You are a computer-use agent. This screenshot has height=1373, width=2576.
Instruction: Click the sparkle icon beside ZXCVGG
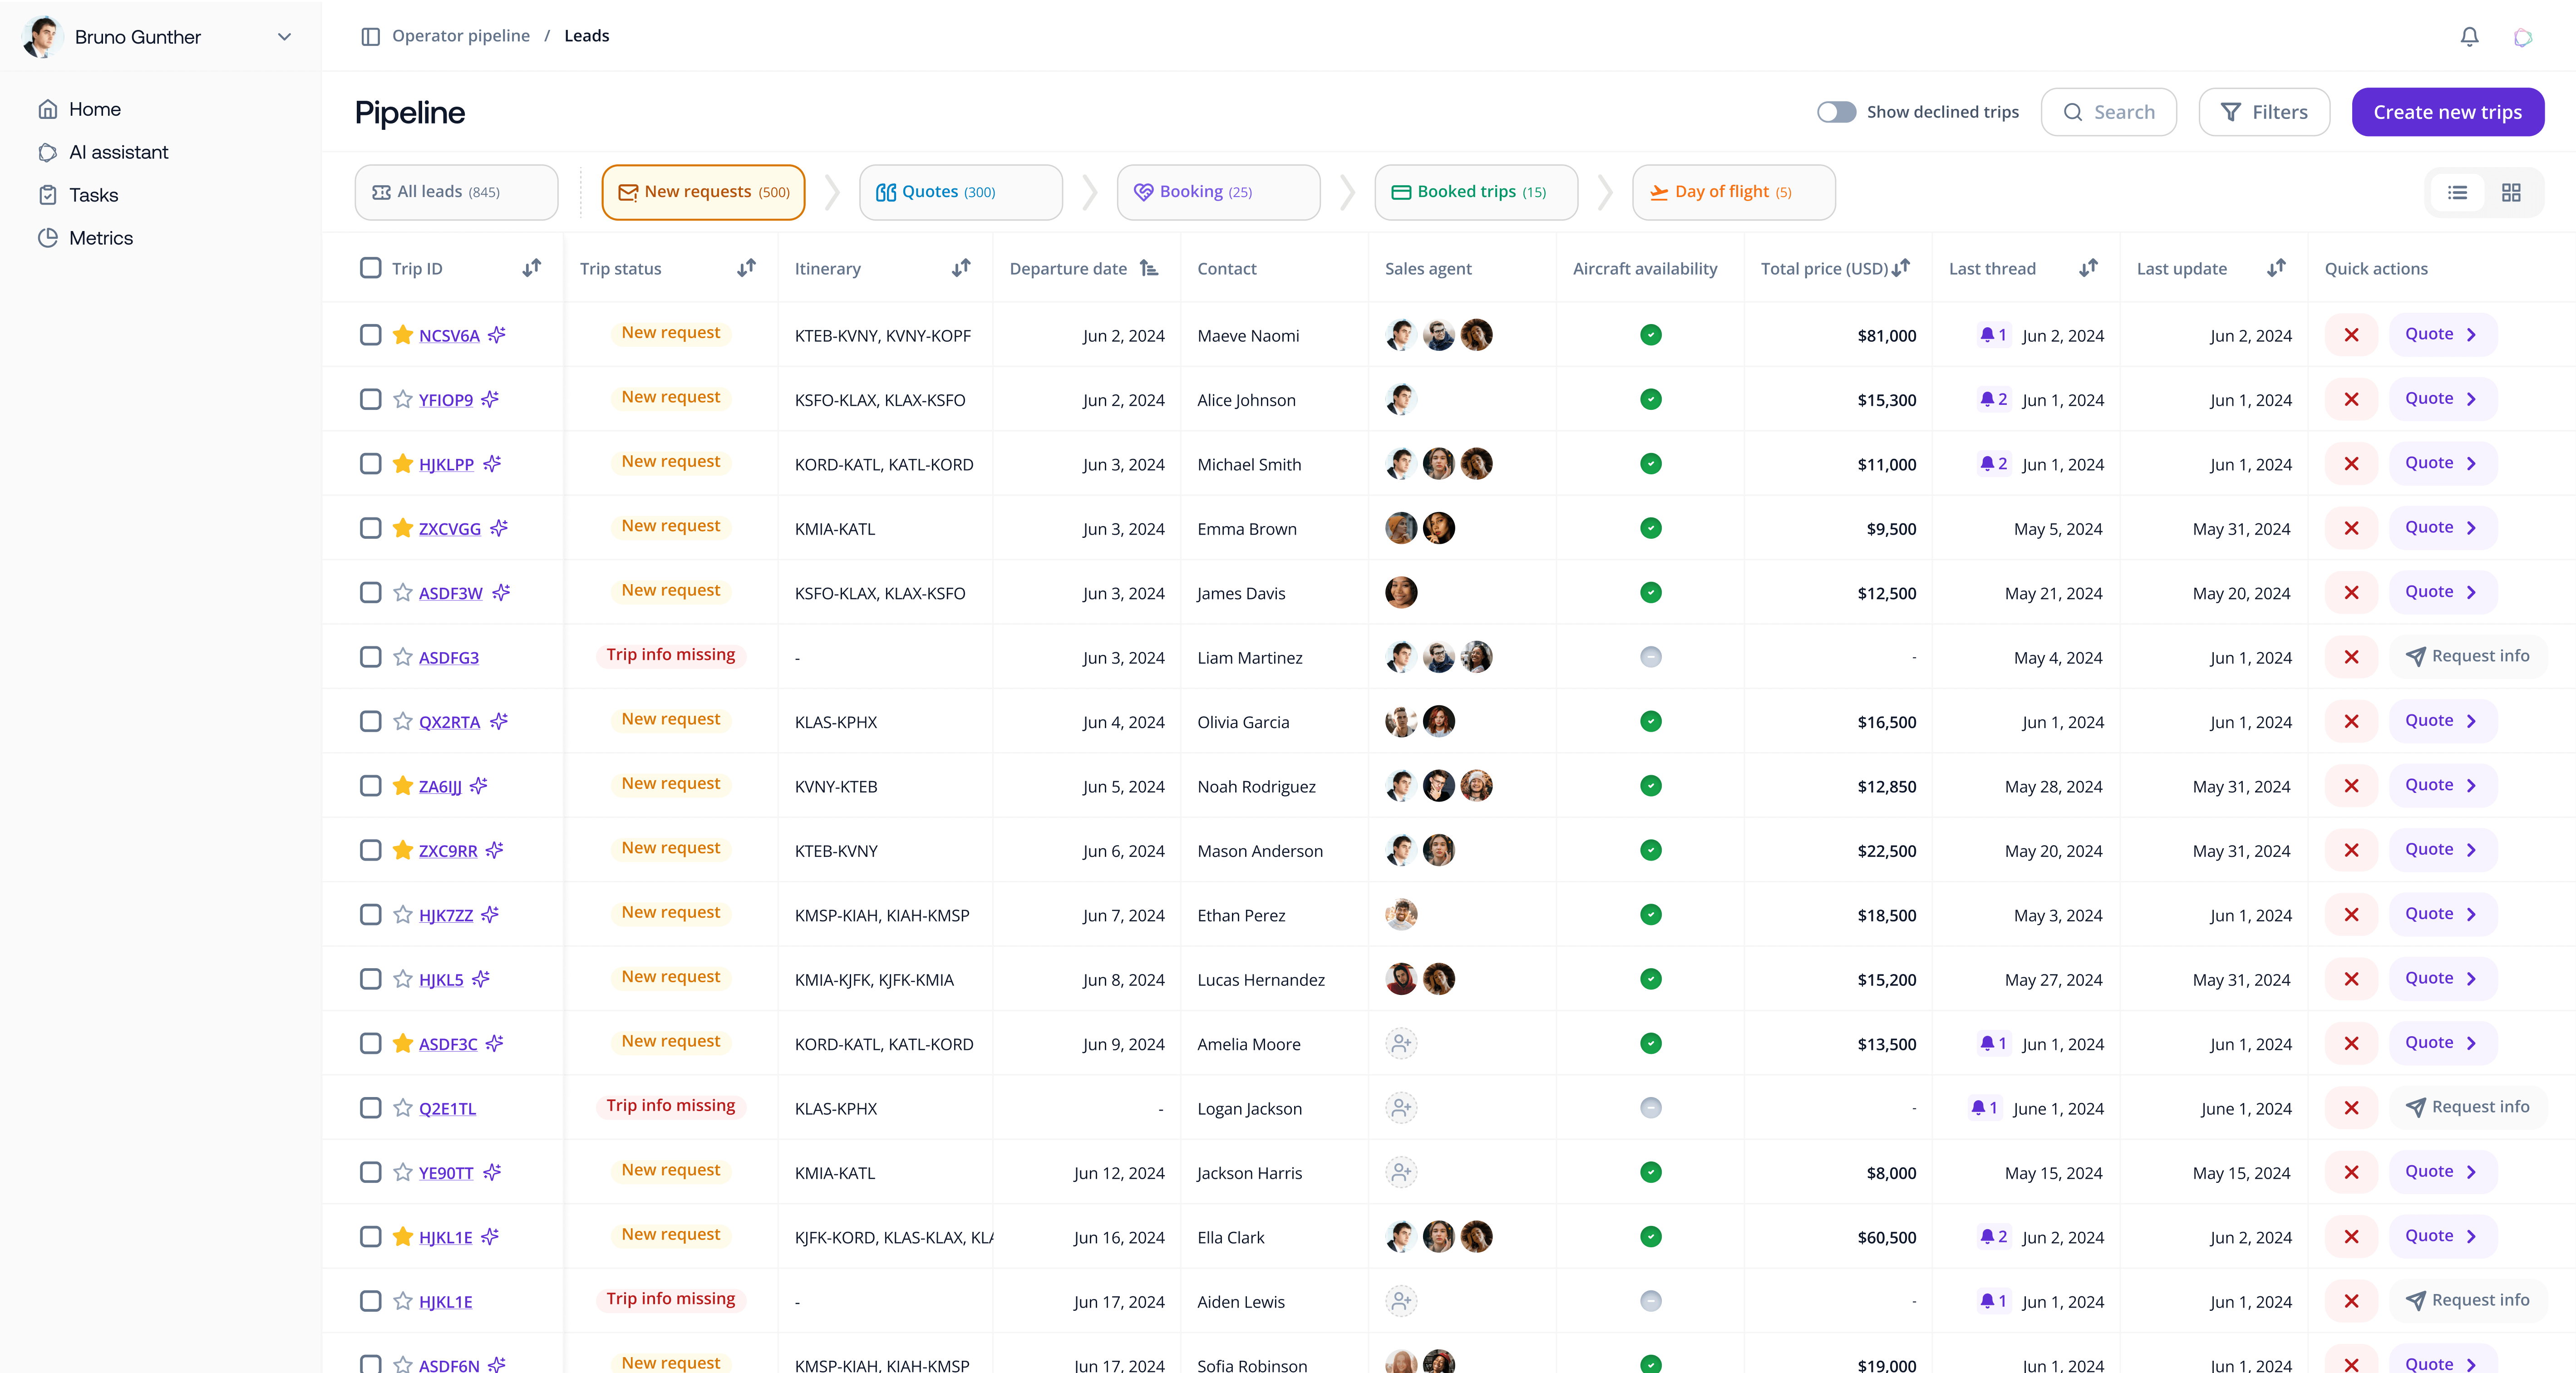coord(499,528)
